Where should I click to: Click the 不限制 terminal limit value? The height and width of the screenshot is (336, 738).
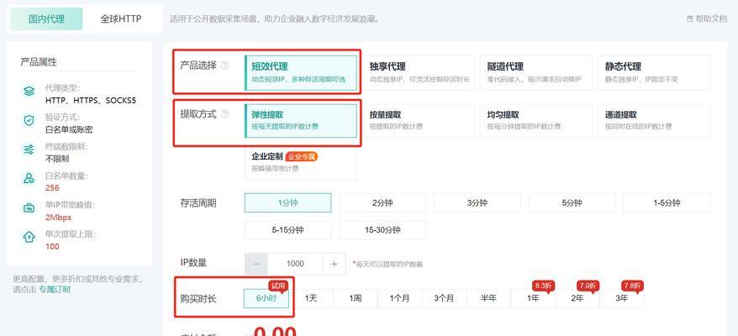click(57, 159)
